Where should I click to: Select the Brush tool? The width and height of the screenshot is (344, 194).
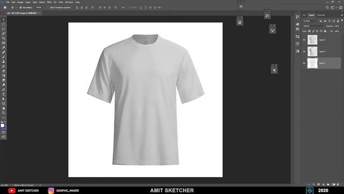coord(4,57)
